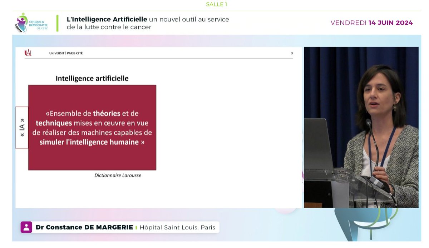Click the slide page number 3
429x248 pixels.
(292, 53)
